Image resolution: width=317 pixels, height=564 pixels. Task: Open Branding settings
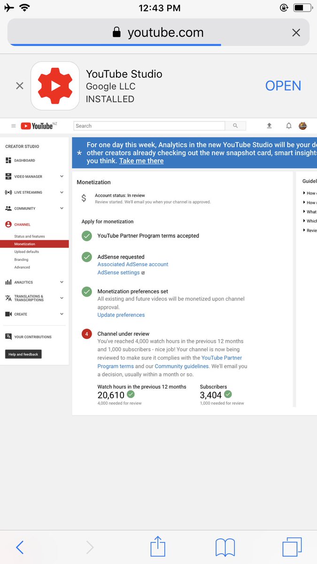21,259
